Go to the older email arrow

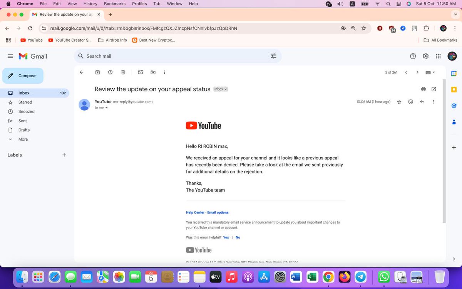pos(417,72)
